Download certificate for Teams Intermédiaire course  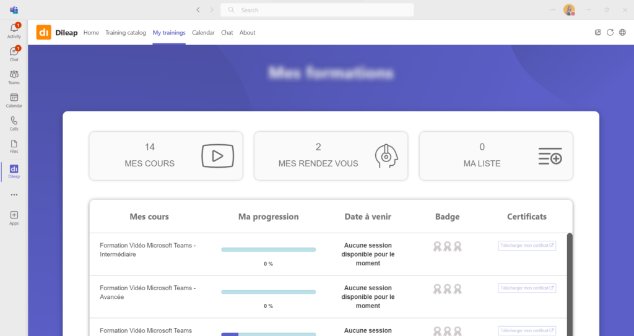coord(527,246)
